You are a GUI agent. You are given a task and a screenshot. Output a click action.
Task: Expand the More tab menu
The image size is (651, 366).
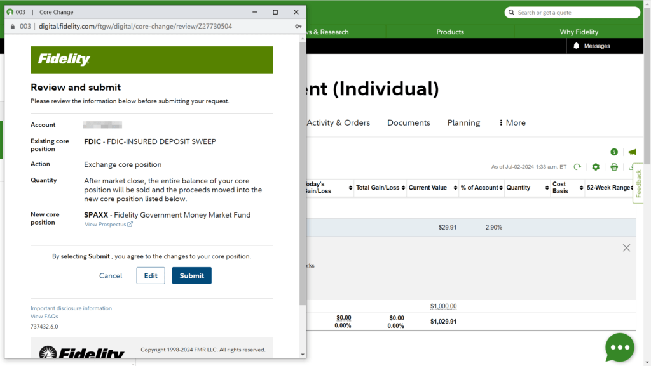point(512,122)
